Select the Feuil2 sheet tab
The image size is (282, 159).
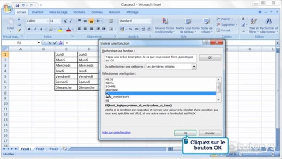(x=40, y=149)
